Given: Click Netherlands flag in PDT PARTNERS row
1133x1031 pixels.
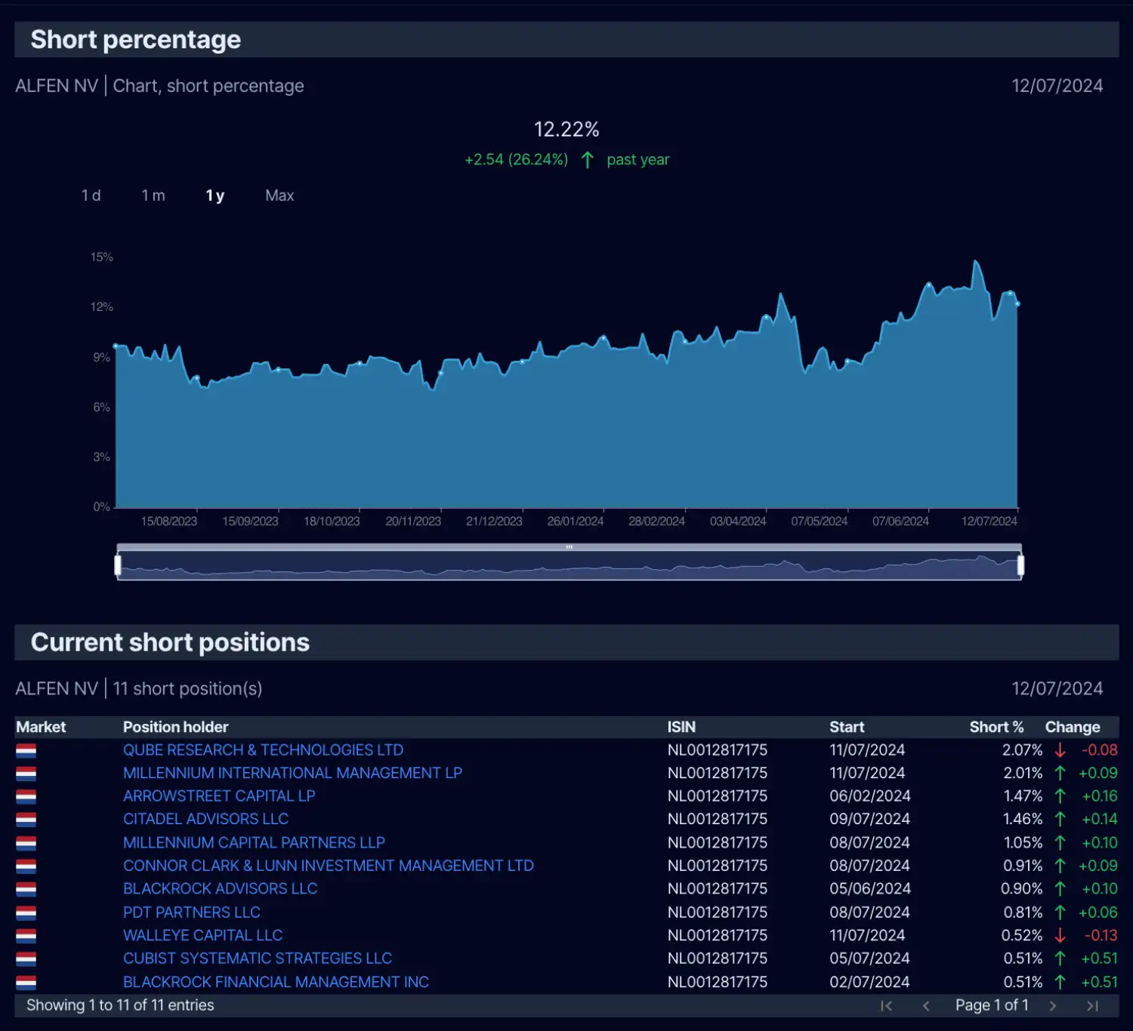Looking at the screenshot, I should point(26,913).
